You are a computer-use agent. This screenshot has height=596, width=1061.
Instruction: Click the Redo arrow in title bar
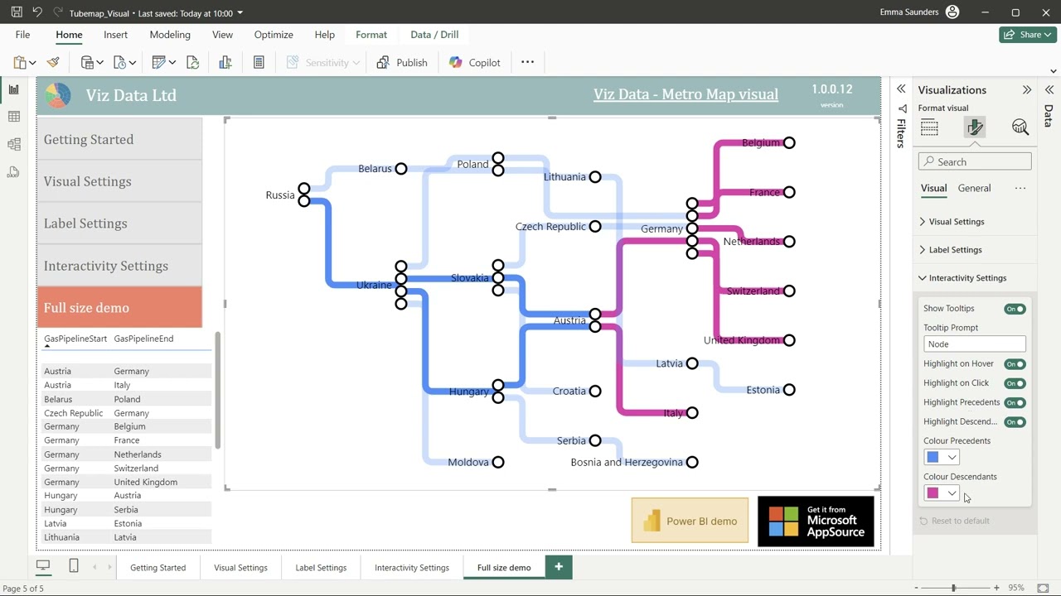[x=57, y=12]
